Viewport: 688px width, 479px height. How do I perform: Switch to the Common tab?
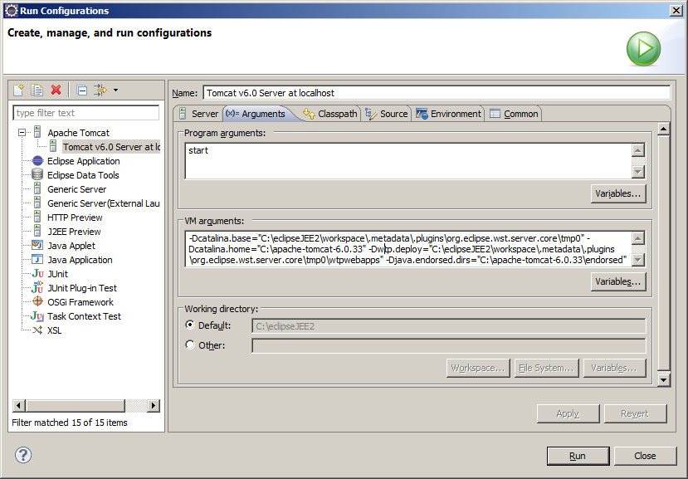point(514,114)
